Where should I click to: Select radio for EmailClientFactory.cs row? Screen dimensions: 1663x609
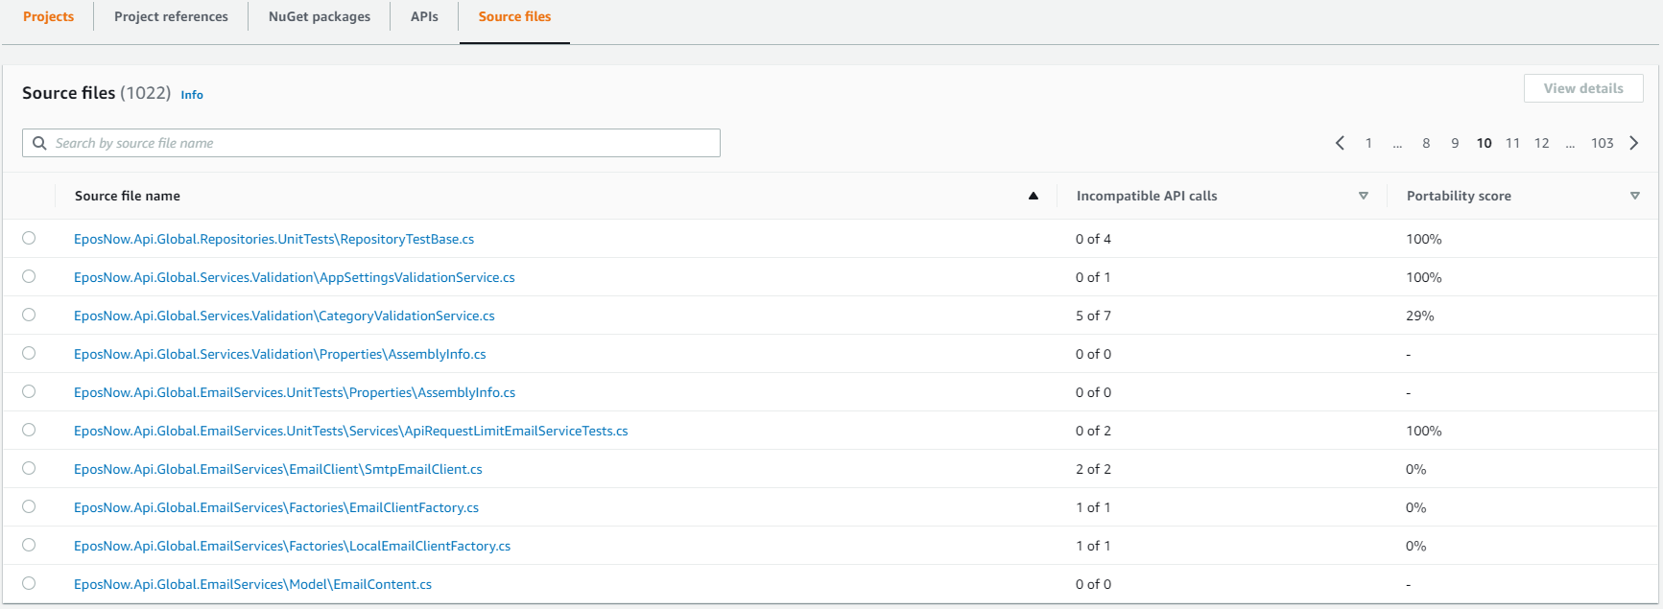pos(29,506)
